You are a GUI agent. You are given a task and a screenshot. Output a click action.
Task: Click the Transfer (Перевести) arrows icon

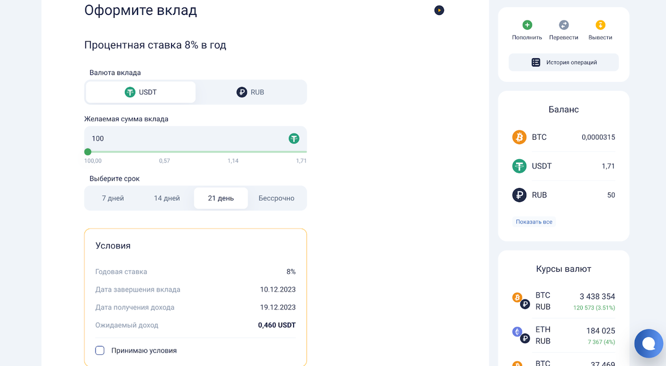pyautogui.click(x=564, y=25)
